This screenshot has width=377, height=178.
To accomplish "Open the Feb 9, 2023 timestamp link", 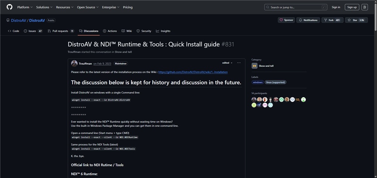I will point(102,63).
